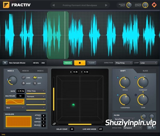
Task: Adjust the filter Freq knob
Action: (143, 117)
